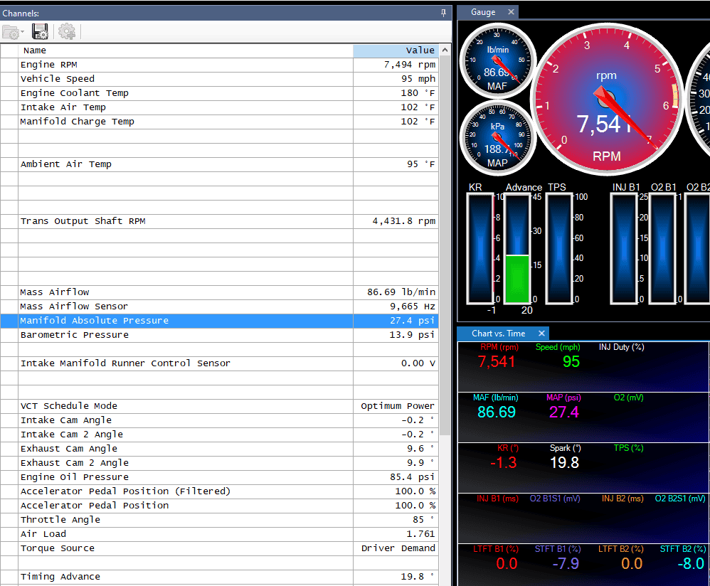The image size is (710, 586).
Task: Open the gear settings icon in Channels toolbar
Action: coord(67,32)
